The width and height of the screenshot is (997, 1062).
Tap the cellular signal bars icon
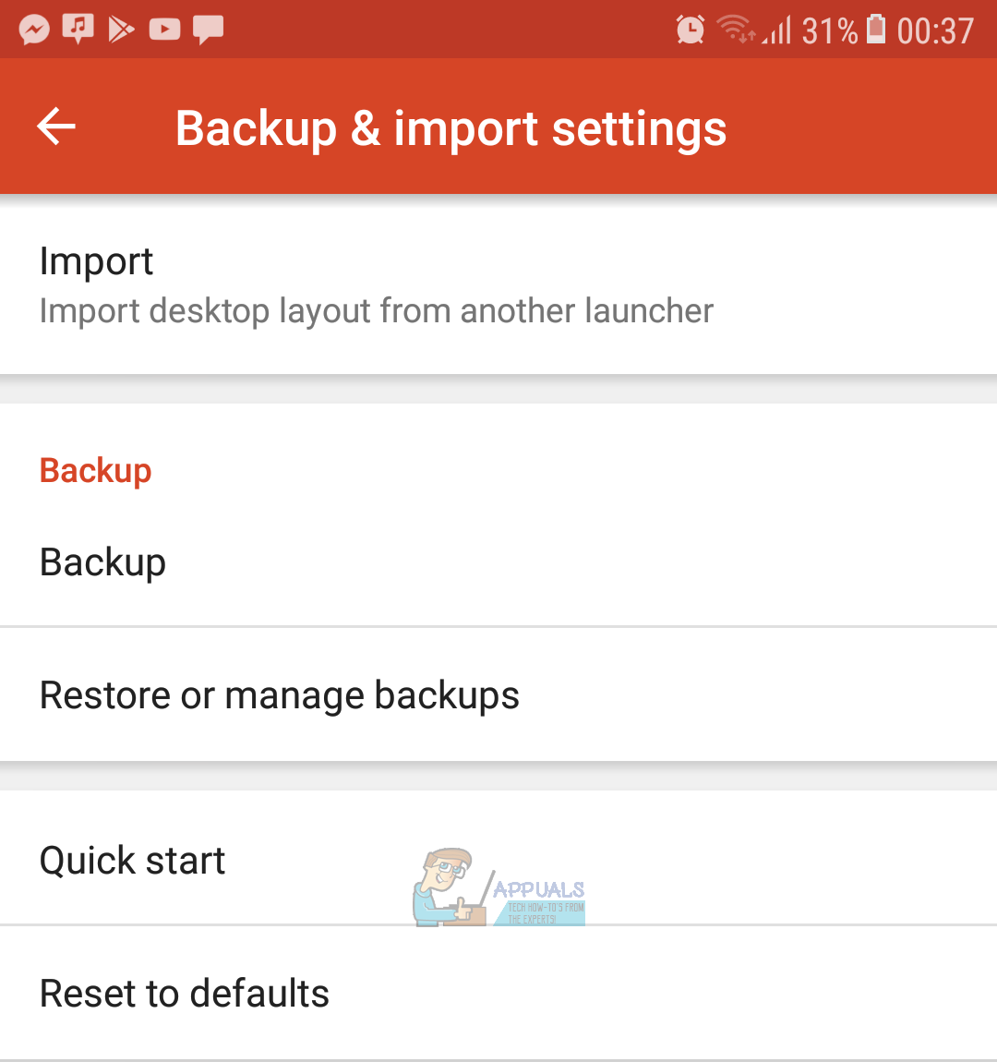point(778,32)
